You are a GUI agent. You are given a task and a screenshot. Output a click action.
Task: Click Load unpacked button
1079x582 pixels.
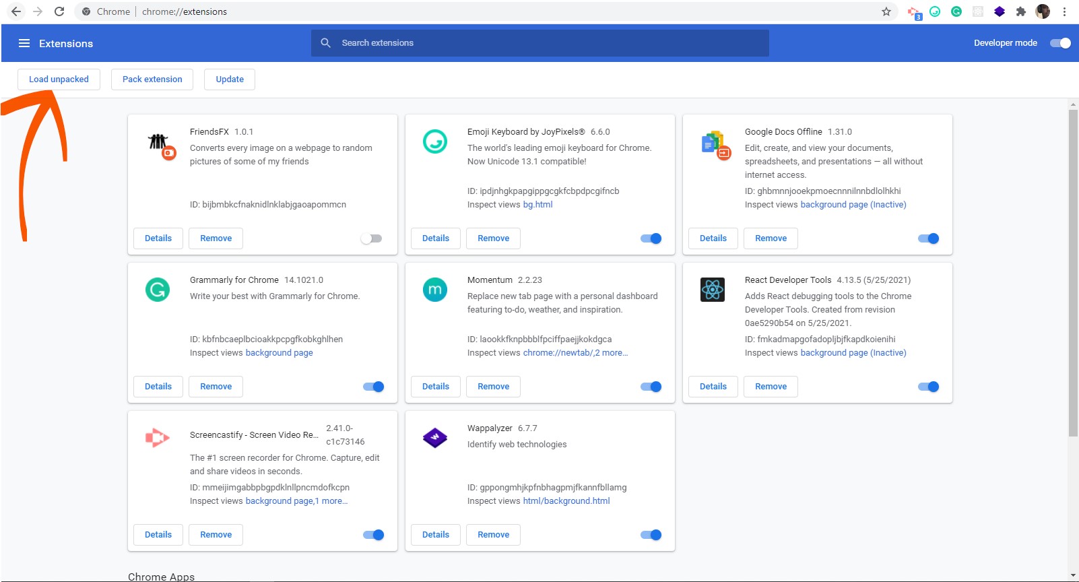(59, 79)
